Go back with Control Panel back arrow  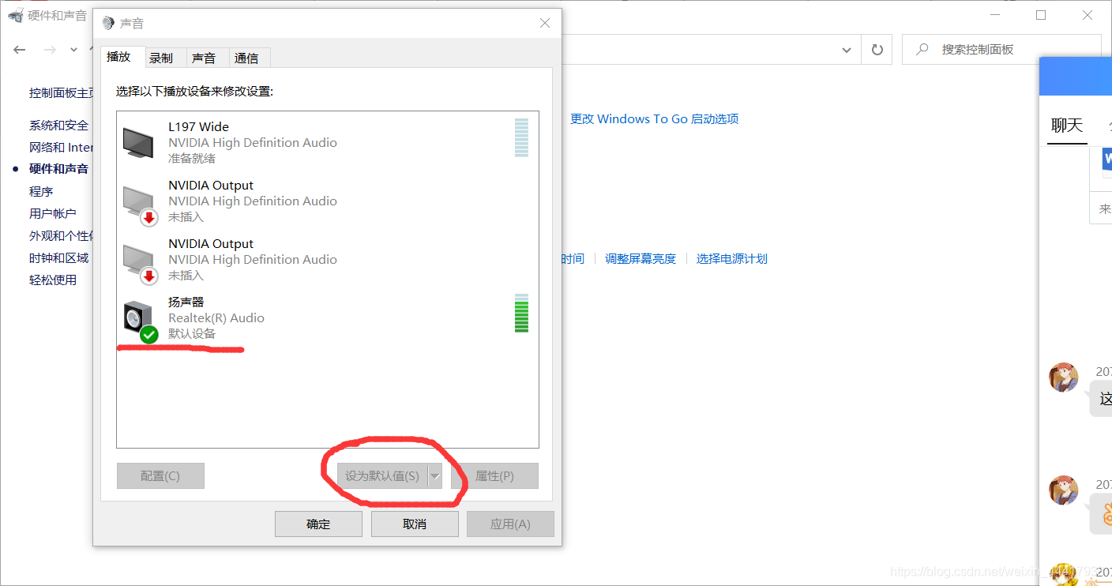20,49
